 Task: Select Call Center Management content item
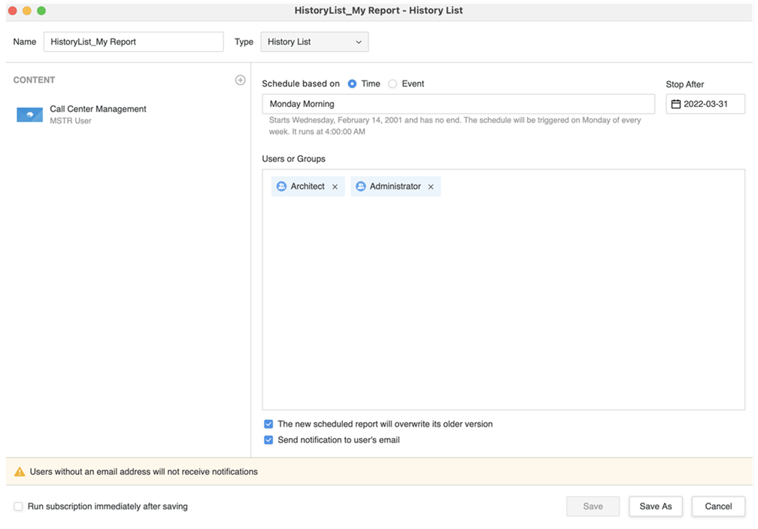click(98, 114)
